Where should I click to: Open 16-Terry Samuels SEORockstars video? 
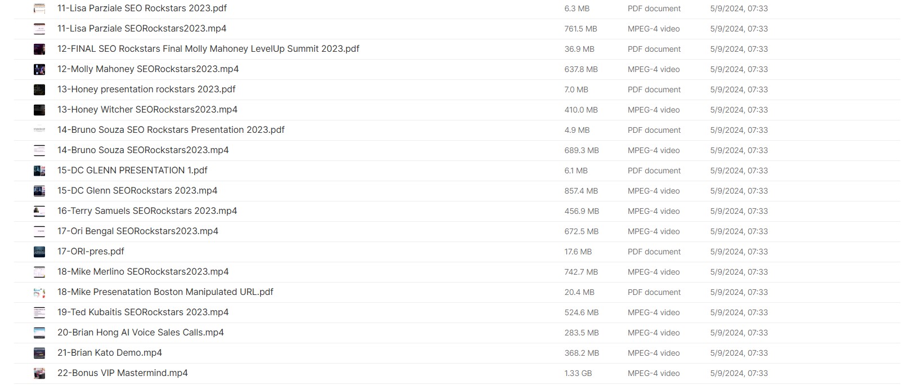[147, 211]
